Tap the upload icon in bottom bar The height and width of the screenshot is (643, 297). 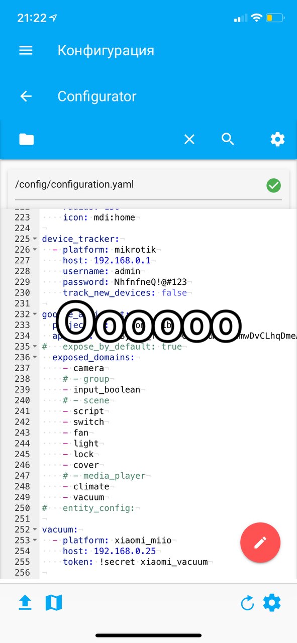(25, 602)
